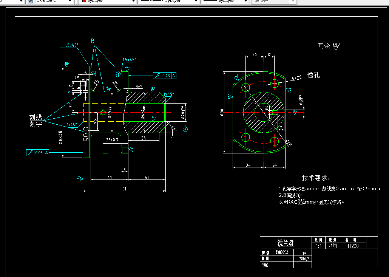389x277 pixels.
Task: Select the scale value 1:1
Action: click(x=318, y=246)
